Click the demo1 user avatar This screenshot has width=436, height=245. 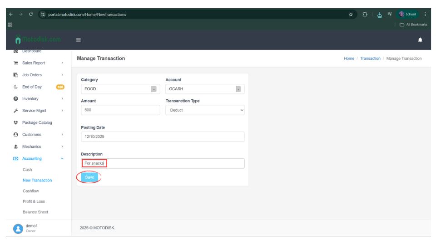(x=18, y=228)
